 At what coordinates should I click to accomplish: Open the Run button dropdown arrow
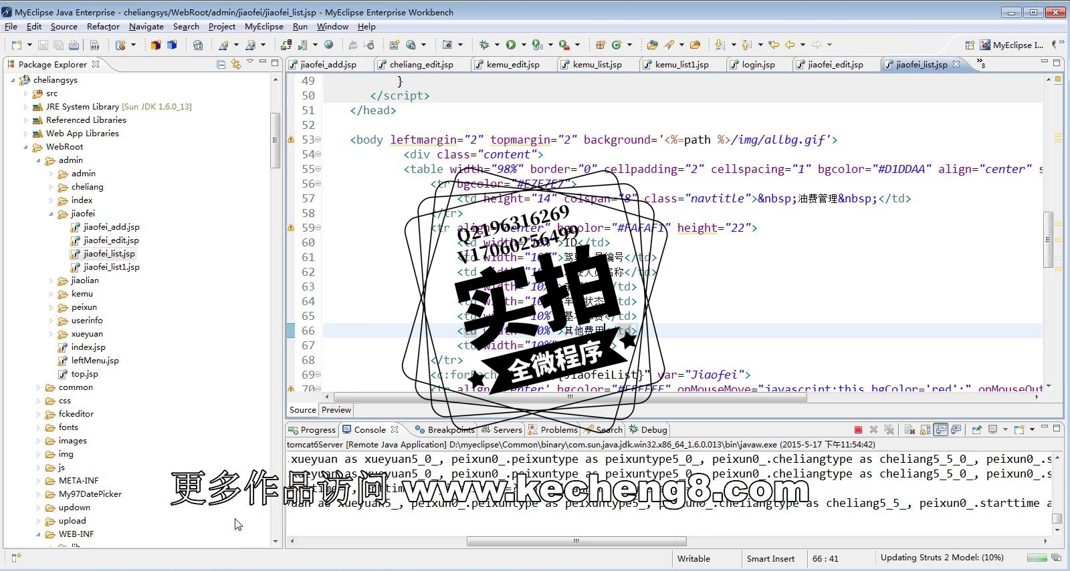[x=524, y=45]
